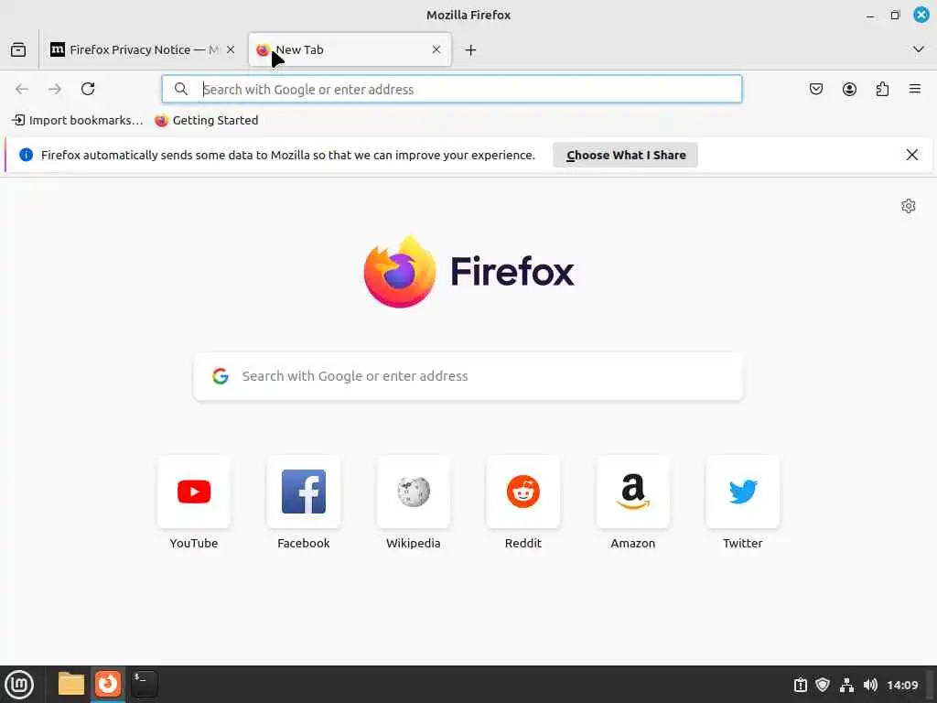Open the volume control tray icon
The width and height of the screenshot is (937, 703).
click(x=870, y=685)
